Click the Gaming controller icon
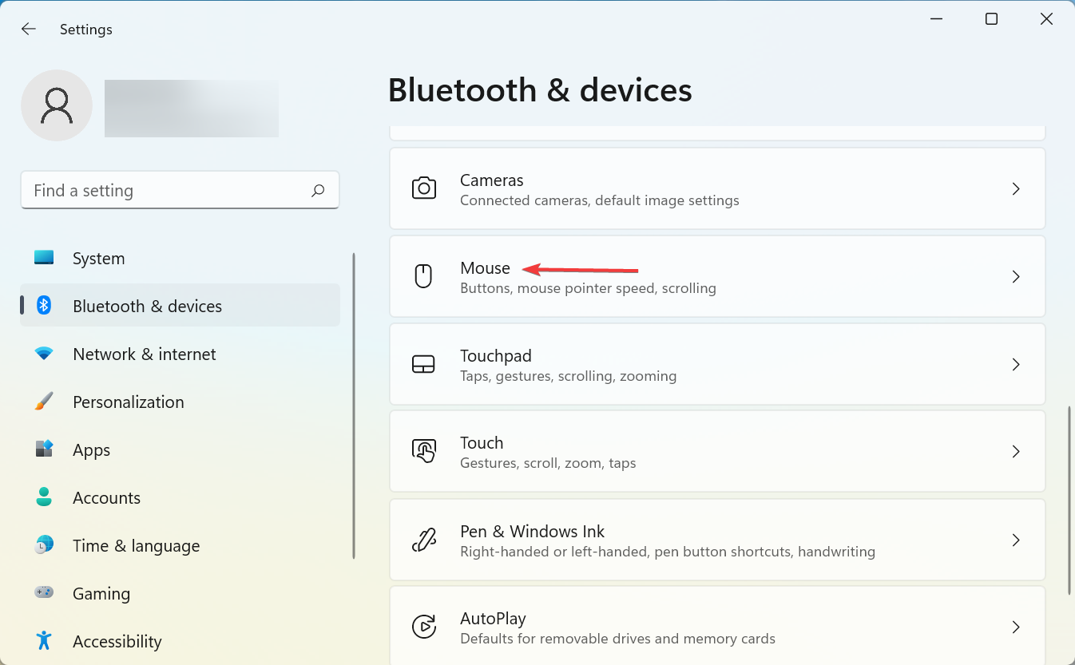The image size is (1075, 665). pyautogui.click(x=44, y=592)
